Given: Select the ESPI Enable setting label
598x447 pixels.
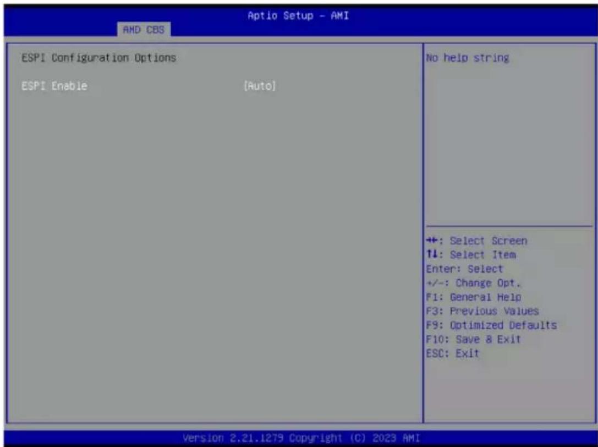Looking at the screenshot, I should [54, 86].
